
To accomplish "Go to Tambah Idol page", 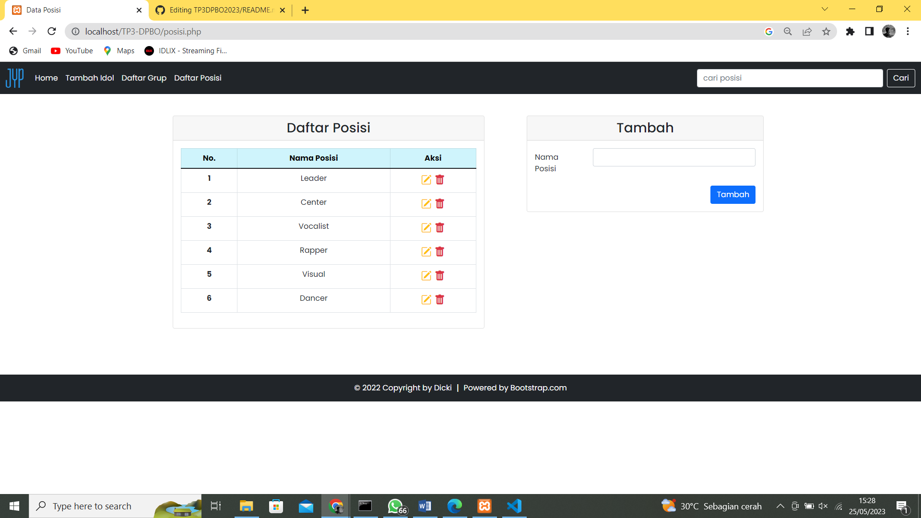I will (89, 78).
